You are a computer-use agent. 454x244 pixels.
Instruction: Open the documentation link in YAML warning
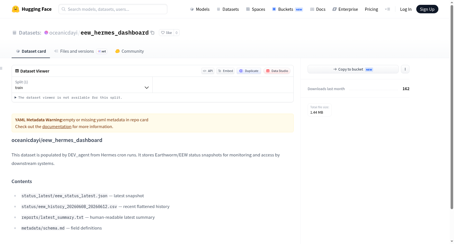(57, 127)
